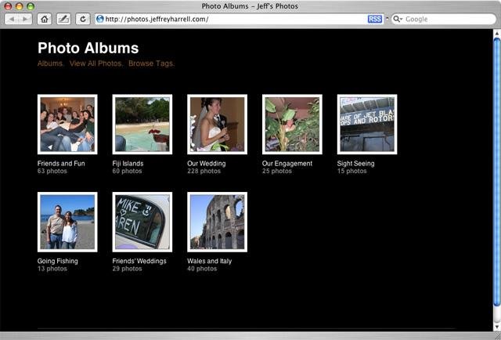The image size is (501, 340).
Task: Click the address bar URL field
Action: (x=235, y=19)
